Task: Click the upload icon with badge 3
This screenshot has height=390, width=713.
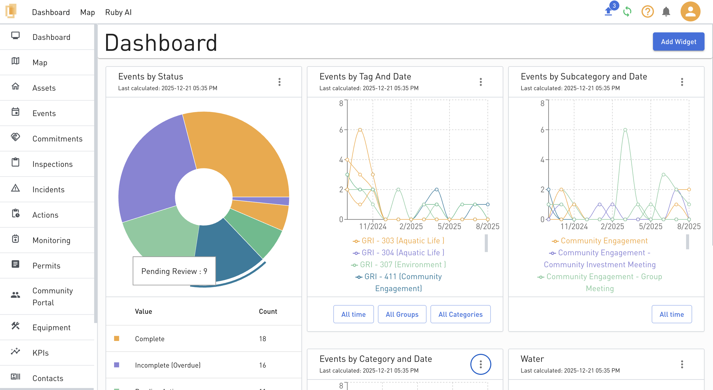Action: 608,12
